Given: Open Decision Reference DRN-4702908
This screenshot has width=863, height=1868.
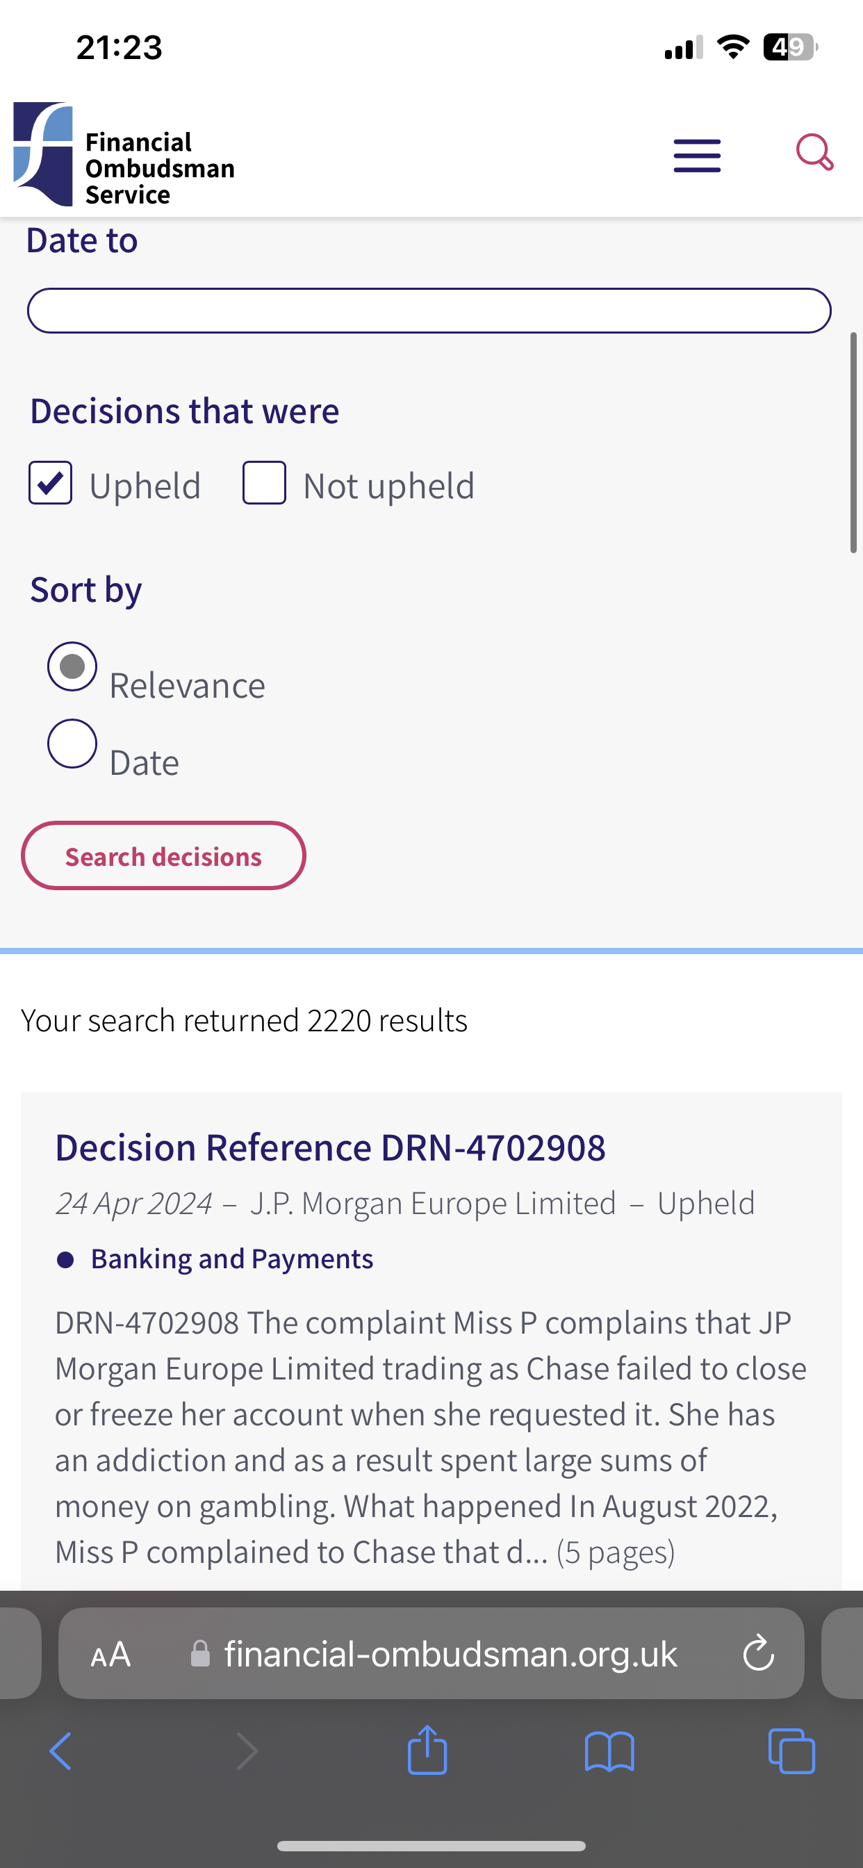Looking at the screenshot, I should pyautogui.click(x=330, y=1147).
